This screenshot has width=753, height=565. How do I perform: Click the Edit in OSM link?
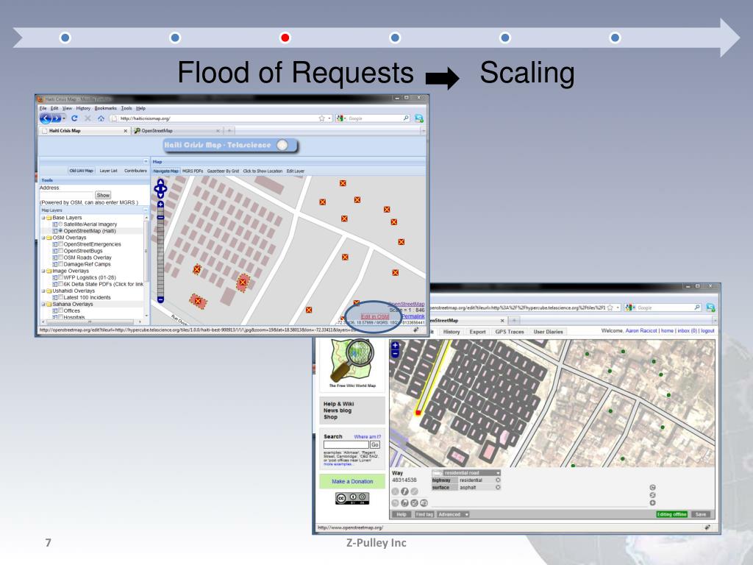pos(375,316)
